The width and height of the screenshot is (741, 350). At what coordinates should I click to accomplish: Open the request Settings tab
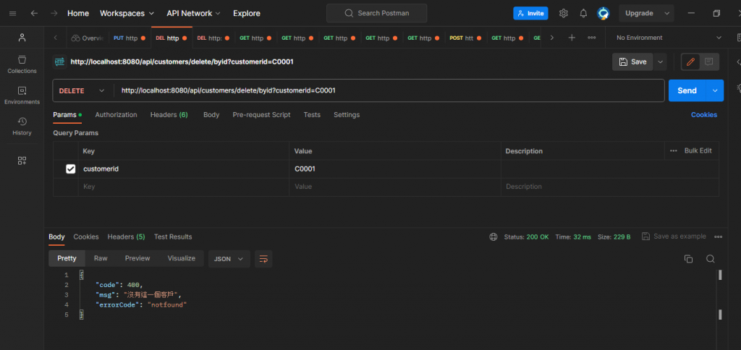[347, 115]
